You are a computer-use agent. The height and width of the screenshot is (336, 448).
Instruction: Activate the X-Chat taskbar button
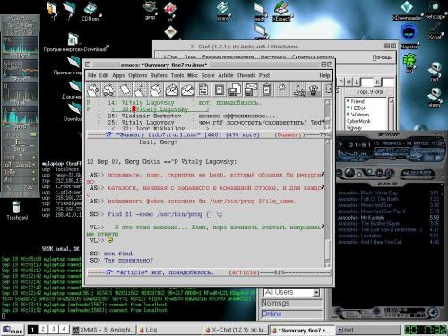point(237,330)
